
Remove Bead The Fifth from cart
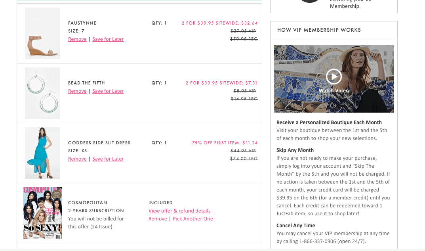coord(77,91)
